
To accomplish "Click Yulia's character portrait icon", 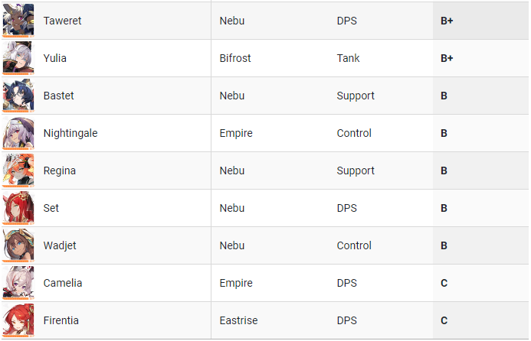I will click(18, 58).
